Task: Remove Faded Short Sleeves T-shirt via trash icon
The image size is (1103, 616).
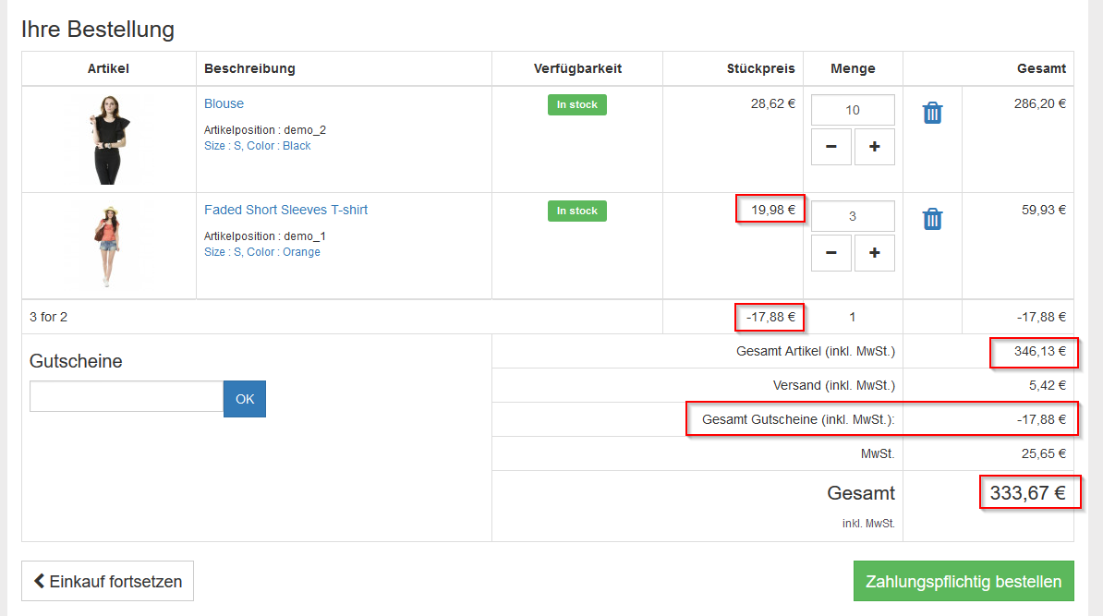Action: pos(932,220)
